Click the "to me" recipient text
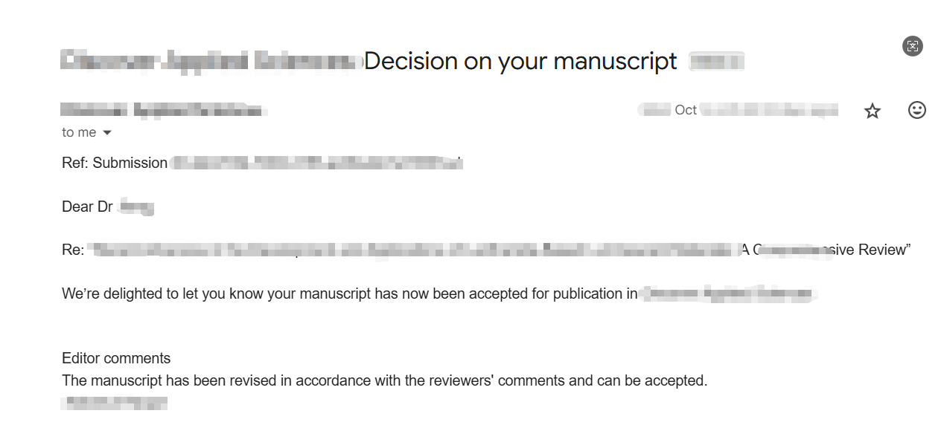Image resolution: width=944 pixels, height=425 pixels. point(79,132)
